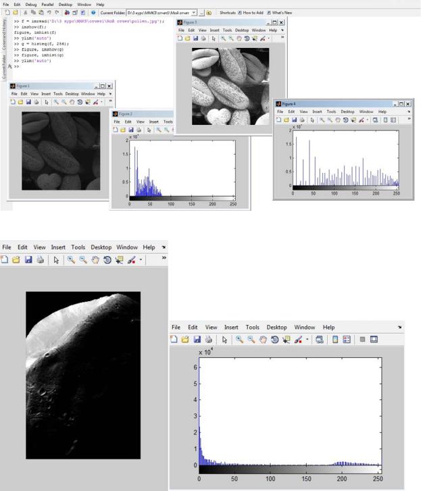Click the Shortcuts label in MATLAB toolbar
Image resolution: width=421 pixels, height=491 pixels.
[x=228, y=13]
